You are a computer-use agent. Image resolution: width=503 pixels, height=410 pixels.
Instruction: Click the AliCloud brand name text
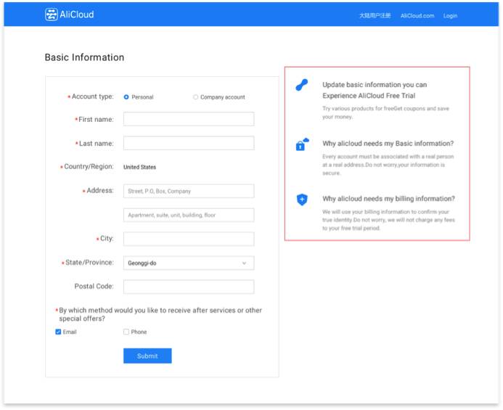[x=77, y=15]
